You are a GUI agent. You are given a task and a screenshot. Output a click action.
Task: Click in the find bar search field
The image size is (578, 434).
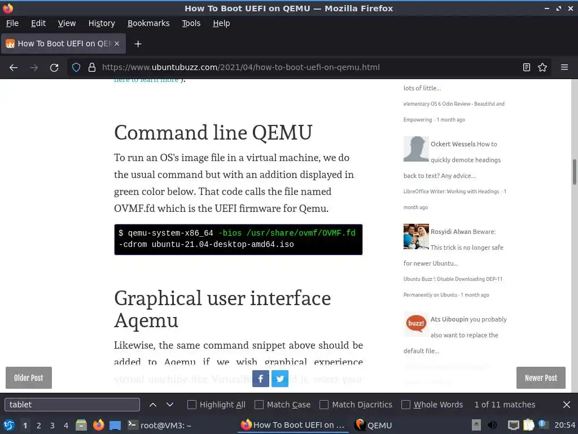coord(72,405)
